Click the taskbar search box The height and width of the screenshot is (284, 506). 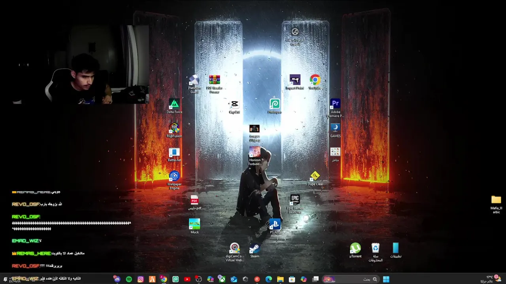click(351, 279)
